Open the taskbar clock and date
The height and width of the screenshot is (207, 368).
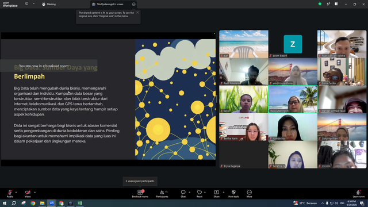[x=351, y=203]
